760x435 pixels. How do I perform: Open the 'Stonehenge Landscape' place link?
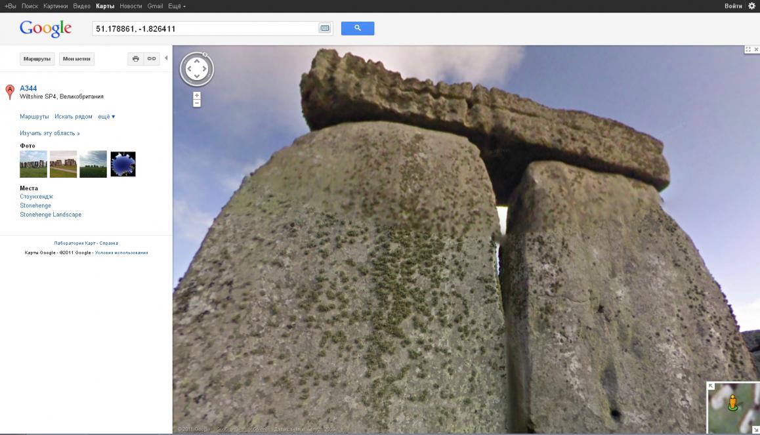point(51,215)
